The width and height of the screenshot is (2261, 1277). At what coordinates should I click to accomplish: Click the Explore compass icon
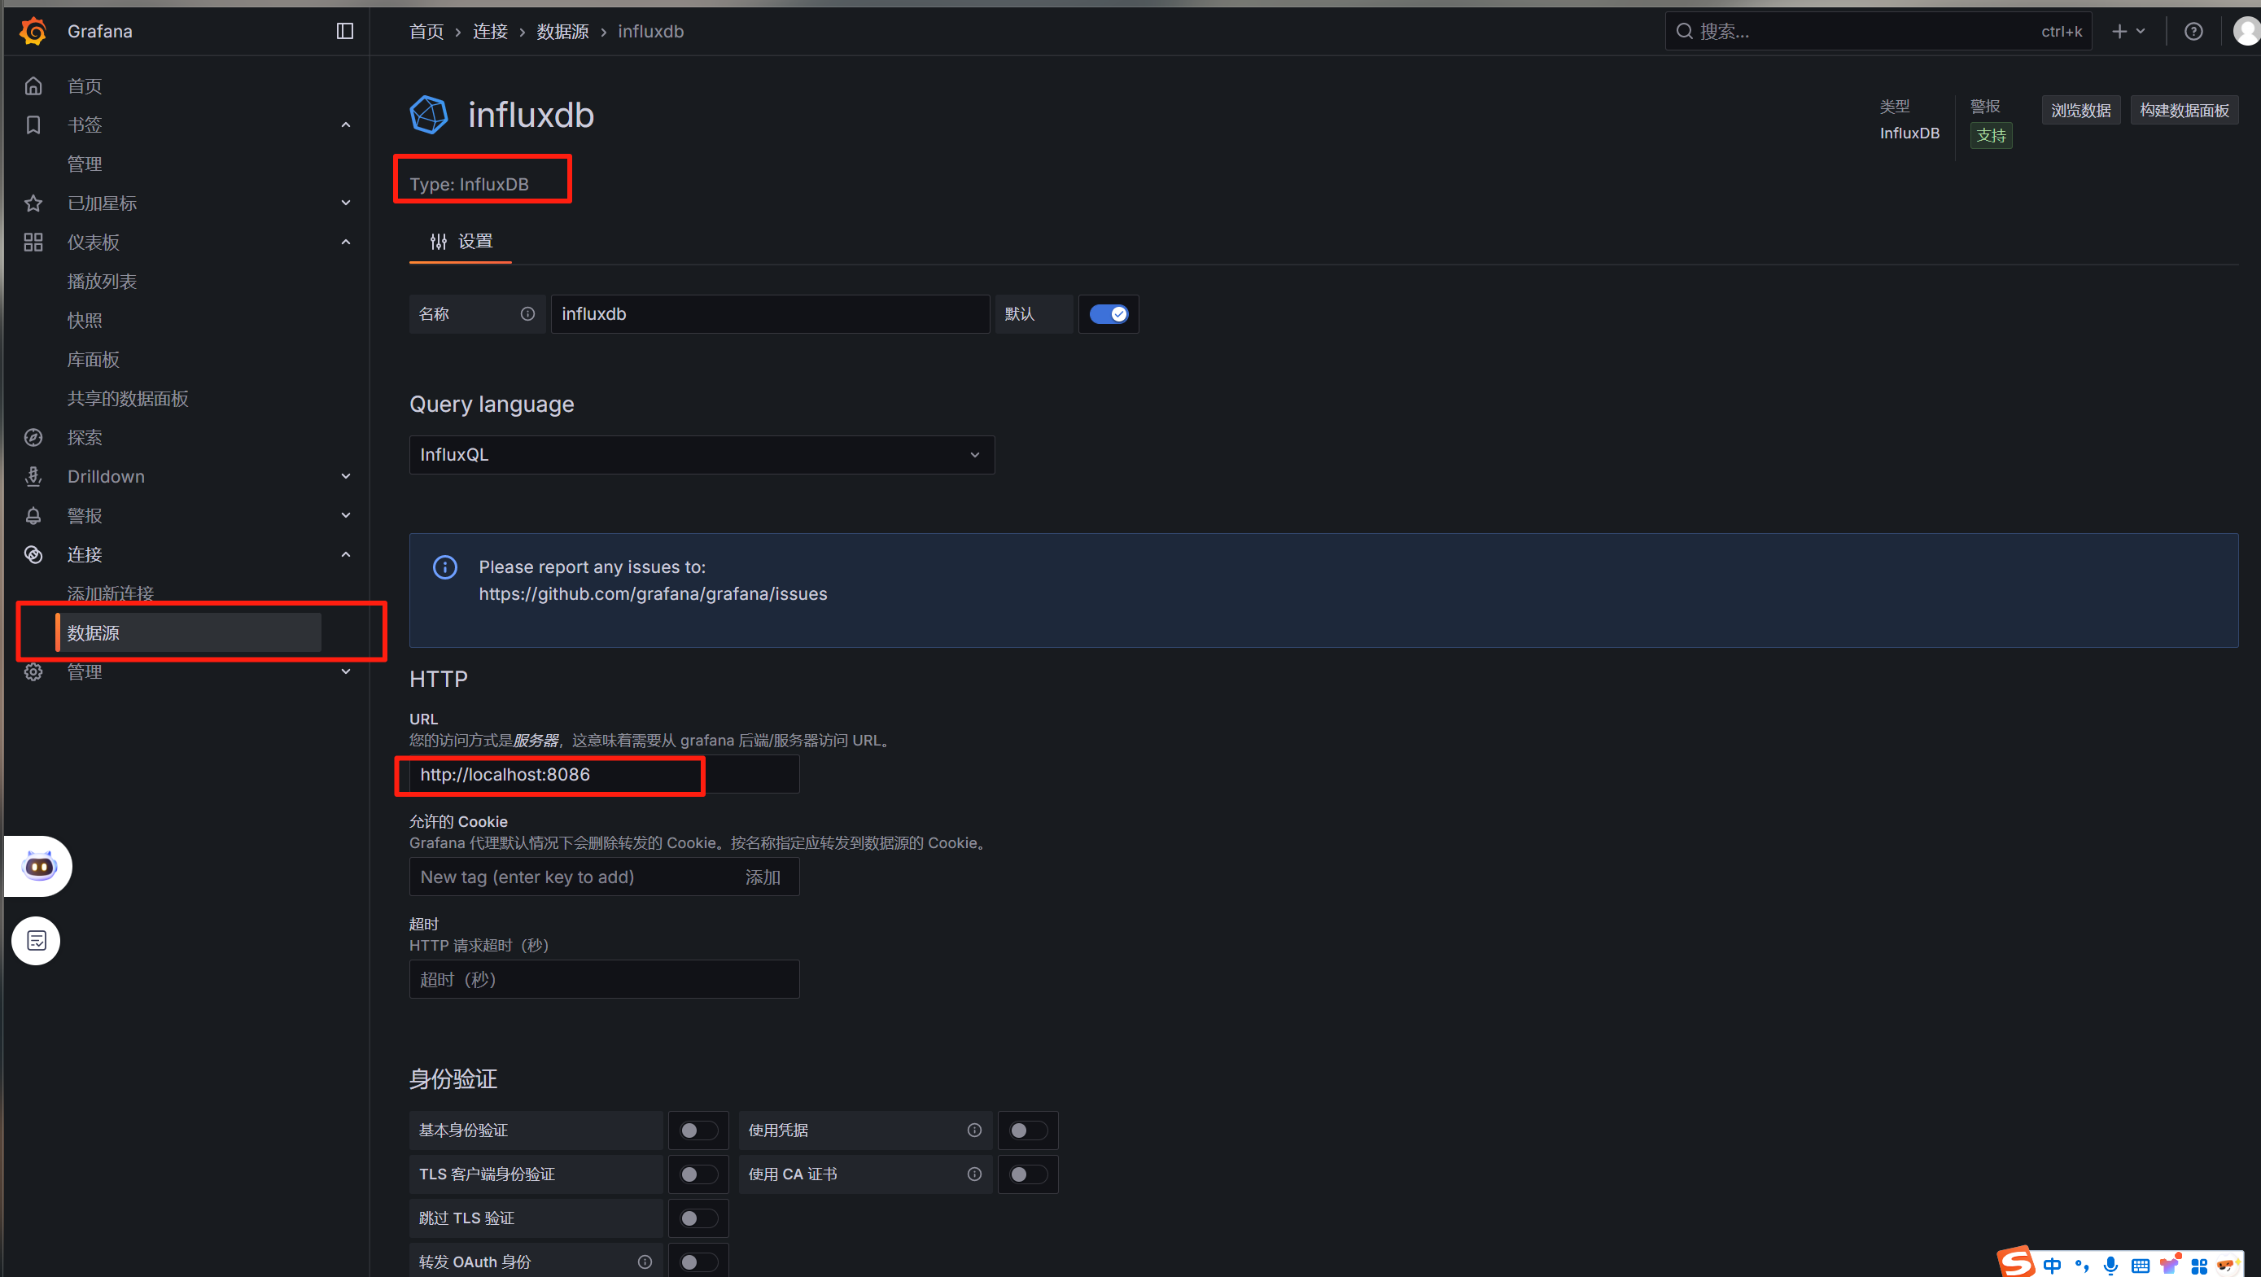point(33,437)
